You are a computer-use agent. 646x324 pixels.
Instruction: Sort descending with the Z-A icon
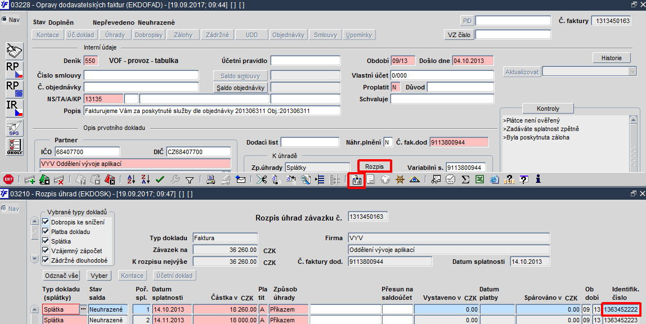(145, 179)
